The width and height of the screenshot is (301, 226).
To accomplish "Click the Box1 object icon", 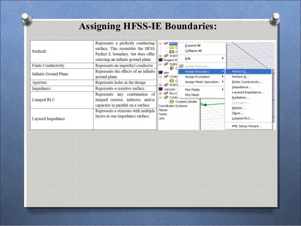I will [166, 93].
